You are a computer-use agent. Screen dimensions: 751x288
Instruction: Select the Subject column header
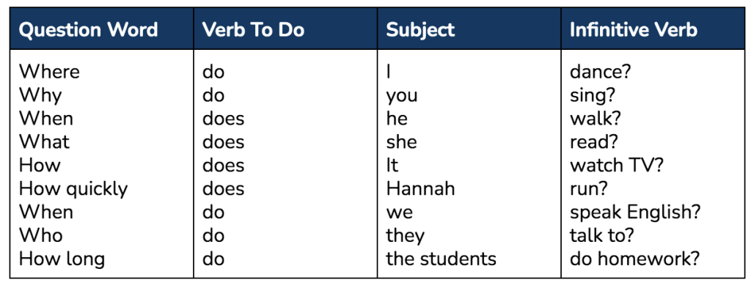point(420,30)
